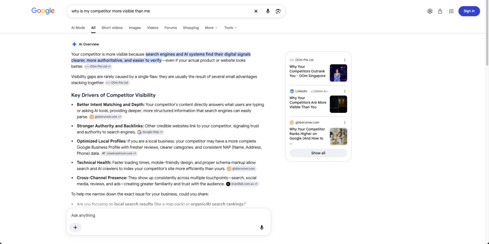Click the Google logo
Image resolution: width=489 pixels, height=244 pixels.
click(43, 11)
